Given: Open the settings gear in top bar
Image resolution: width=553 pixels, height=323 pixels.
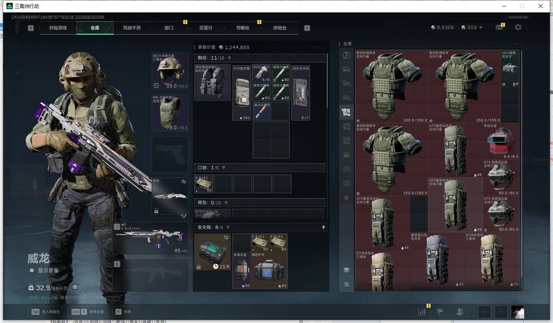Looking at the screenshot, I should pos(518,27).
